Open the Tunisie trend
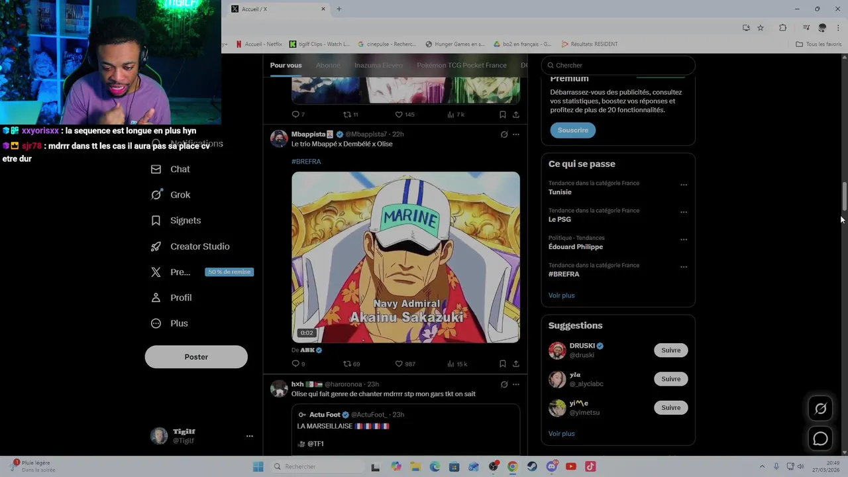The width and height of the screenshot is (848, 477). (560, 192)
